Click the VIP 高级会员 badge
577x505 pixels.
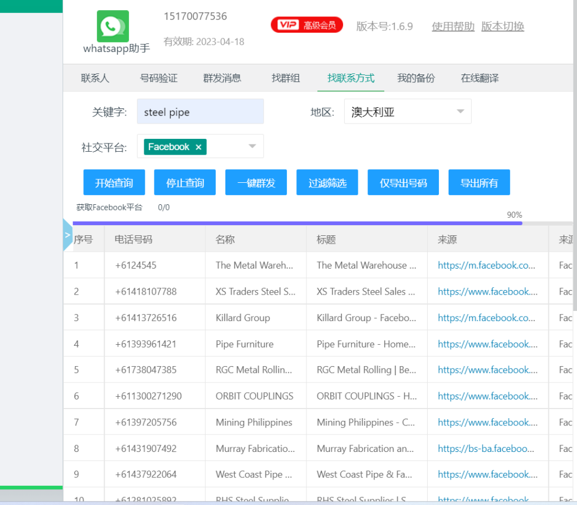307,25
